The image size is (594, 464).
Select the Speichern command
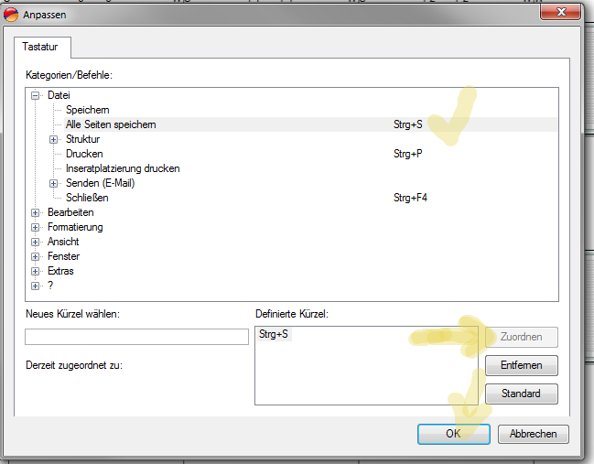tap(87, 110)
